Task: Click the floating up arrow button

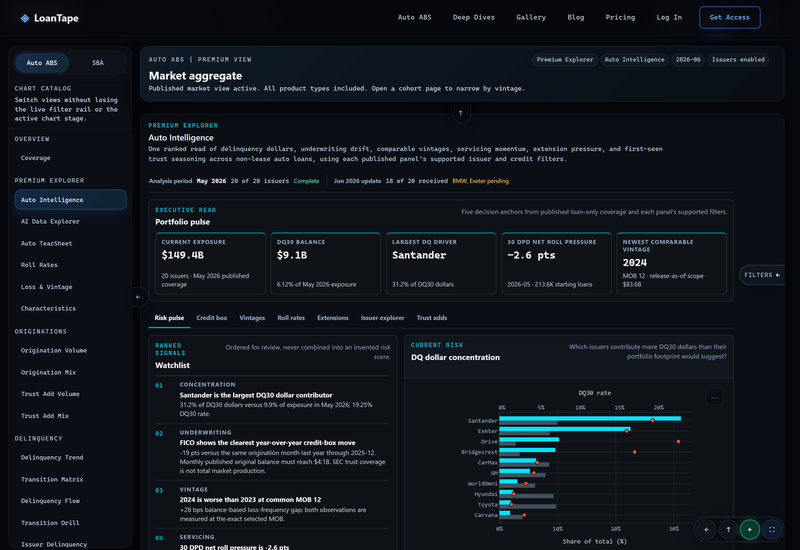Action: click(x=728, y=529)
